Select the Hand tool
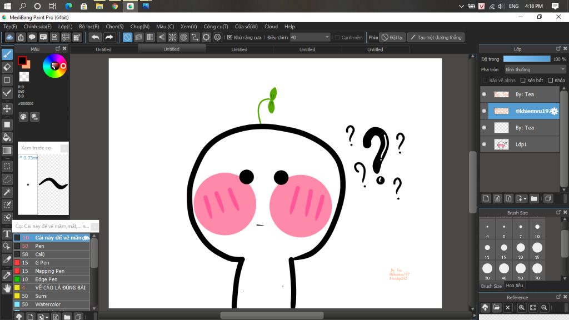 point(7,288)
